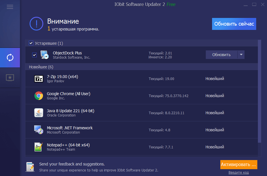The image size is (267, 176).
Task: Open the recommended software sidebar tab
Action: (10, 77)
